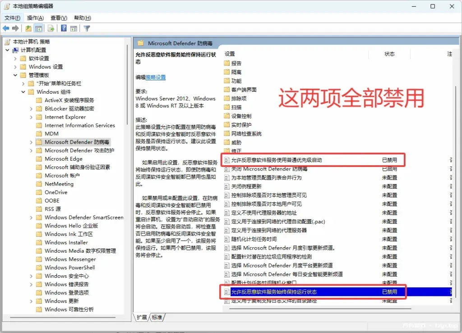Click the 策略设置 edit link
Screen dimensions: 462x333
pyautogui.click(x=156, y=77)
